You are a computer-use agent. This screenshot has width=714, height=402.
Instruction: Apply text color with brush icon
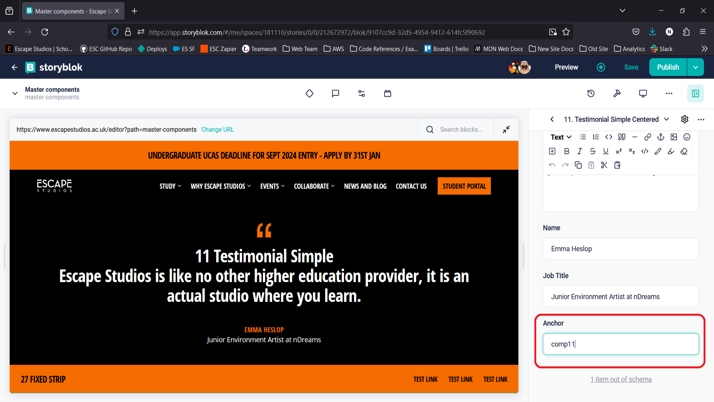658,151
